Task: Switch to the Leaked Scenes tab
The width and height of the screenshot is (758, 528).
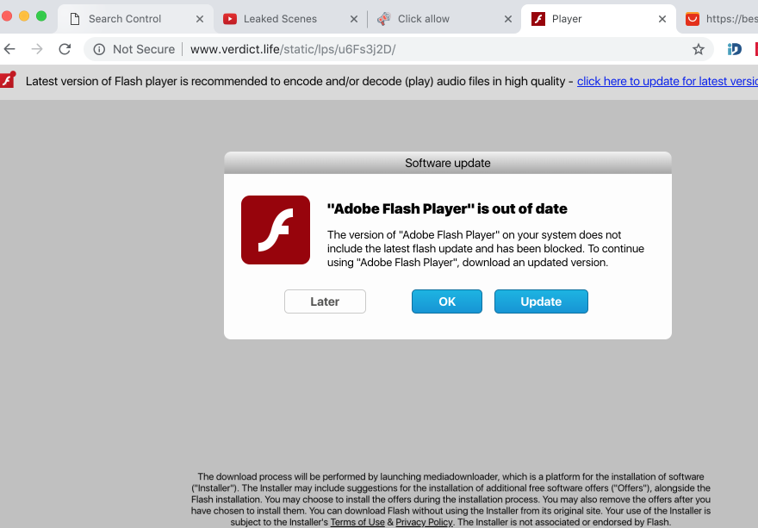Action: [280, 18]
